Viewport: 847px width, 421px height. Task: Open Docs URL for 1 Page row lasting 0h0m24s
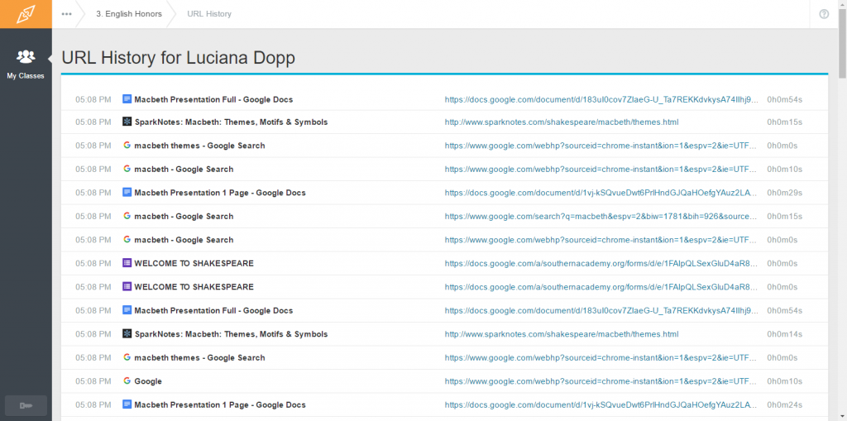coord(601,404)
